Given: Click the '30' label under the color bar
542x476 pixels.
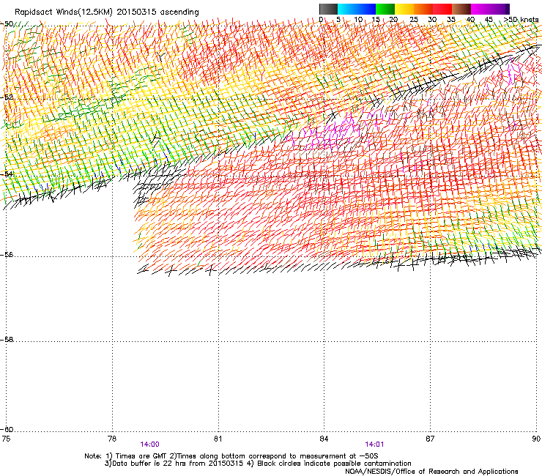Looking at the screenshot, I should (432, 20).
